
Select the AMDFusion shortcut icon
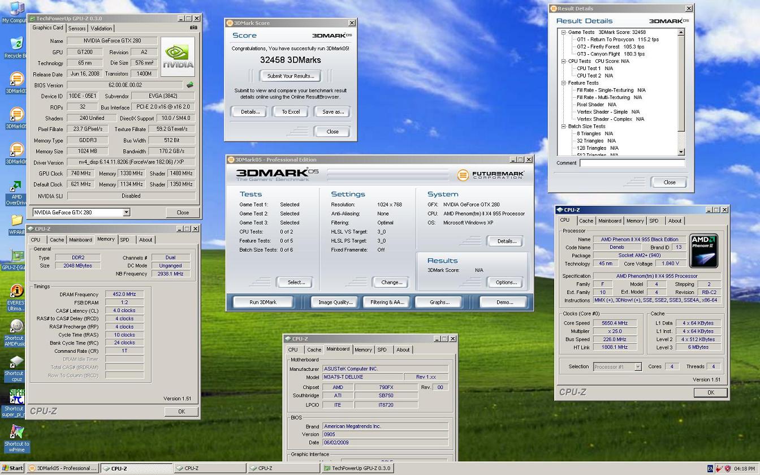coord(16,333)
